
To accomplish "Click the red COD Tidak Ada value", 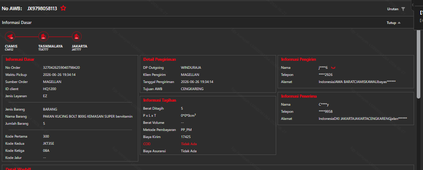I will click(x=189, y=144).
